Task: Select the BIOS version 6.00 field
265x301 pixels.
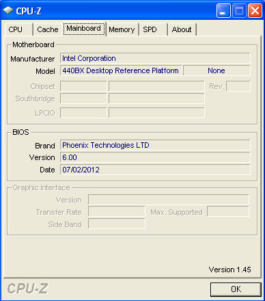Action: 155,157
